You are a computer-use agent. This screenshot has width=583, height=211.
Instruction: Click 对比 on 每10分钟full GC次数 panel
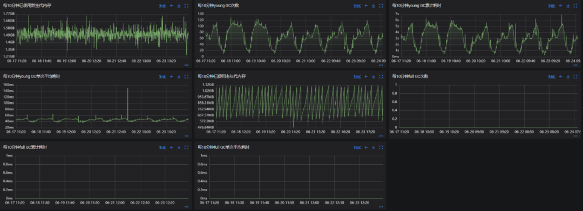[x=551, y=77]
